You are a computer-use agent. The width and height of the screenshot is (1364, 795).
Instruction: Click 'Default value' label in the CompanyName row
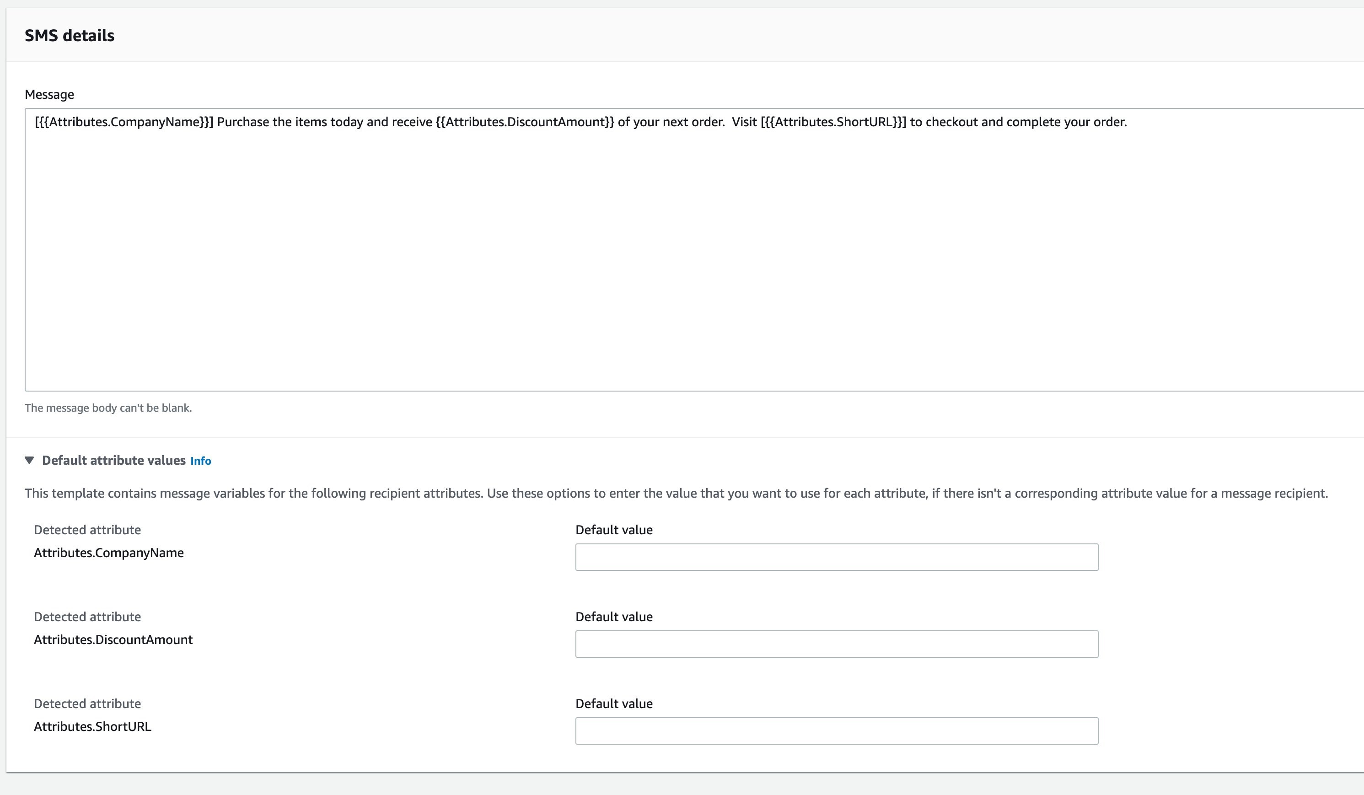(614, 530)
